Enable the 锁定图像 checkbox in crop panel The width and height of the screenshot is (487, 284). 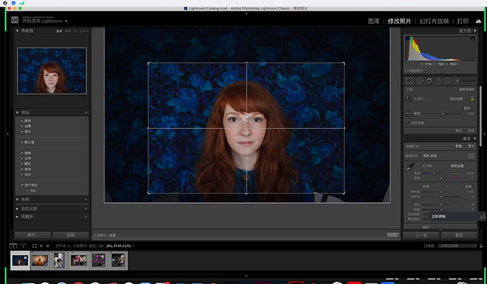406,122
